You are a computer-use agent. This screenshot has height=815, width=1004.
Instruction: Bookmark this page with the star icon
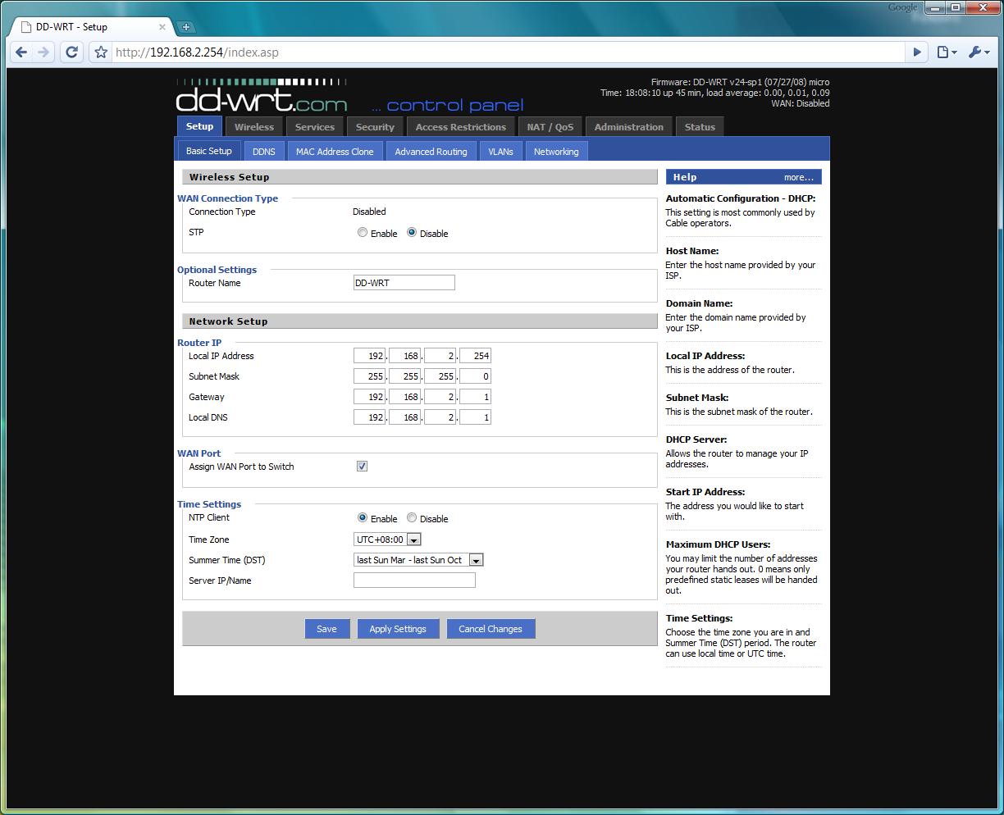coord(101,52)
